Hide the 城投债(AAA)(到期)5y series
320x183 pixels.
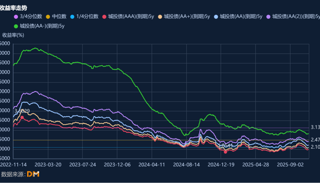(128, 16)
